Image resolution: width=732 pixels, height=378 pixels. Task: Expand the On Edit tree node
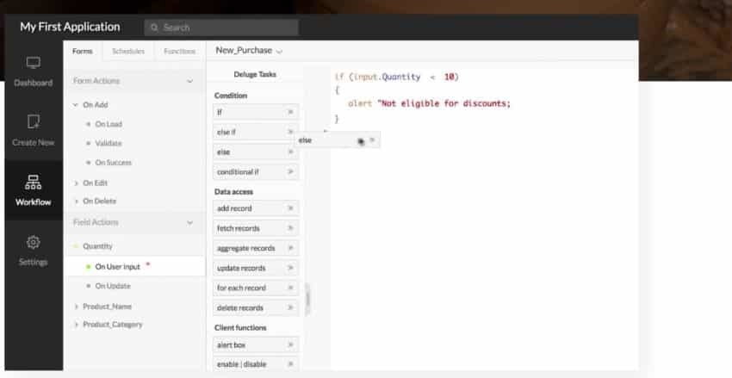tap(77, 183)
